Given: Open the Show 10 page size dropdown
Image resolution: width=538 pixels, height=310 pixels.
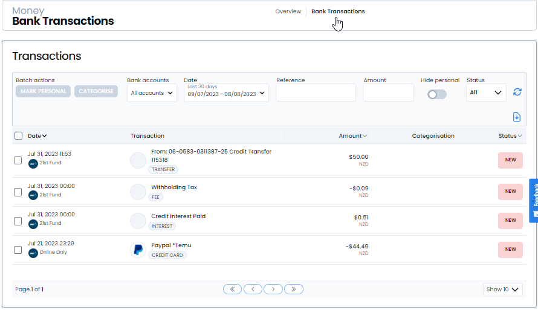Looking at the screenshot, I should click(503, 289).
